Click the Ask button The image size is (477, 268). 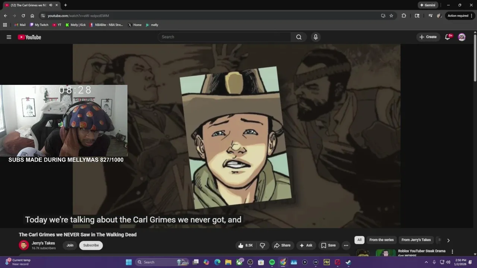click(x=306, y=245)
